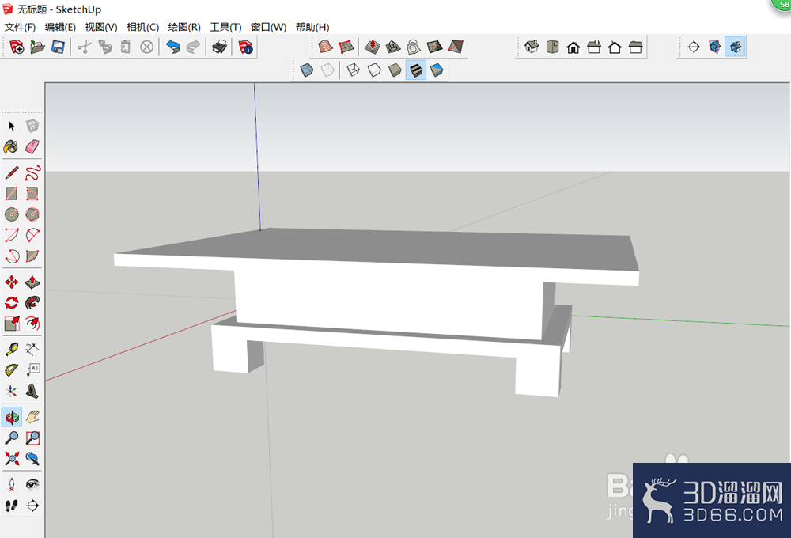
Task: Choose the Pie tool
Action: pos(32,256)
